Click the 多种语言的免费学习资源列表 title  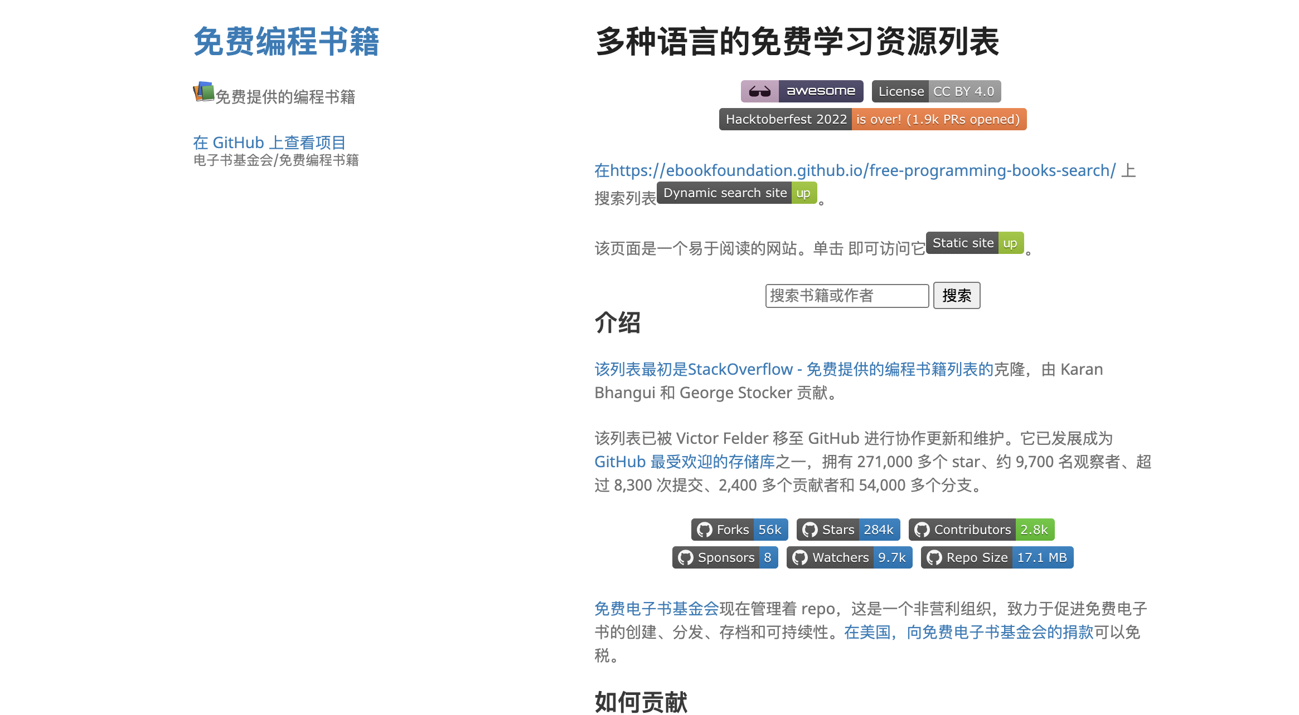[x=797, y=42]
